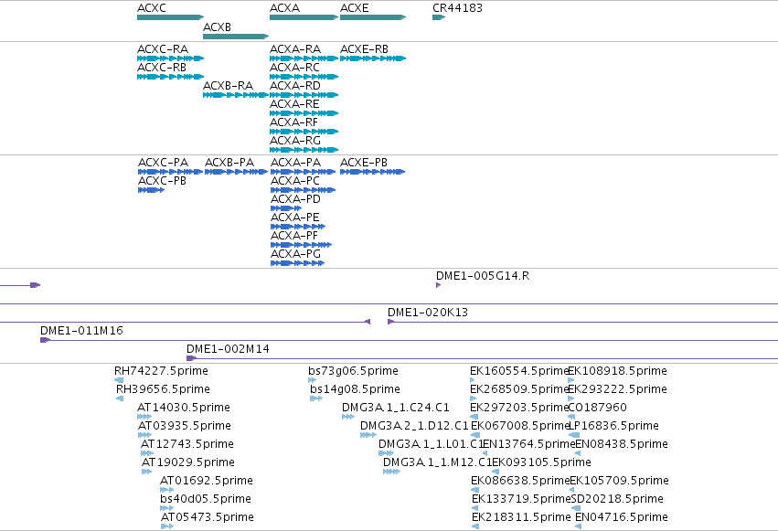The width and height of the screenshot is (778, 531).
Task: Select EST AT12743.5prime
Action: 147,454
